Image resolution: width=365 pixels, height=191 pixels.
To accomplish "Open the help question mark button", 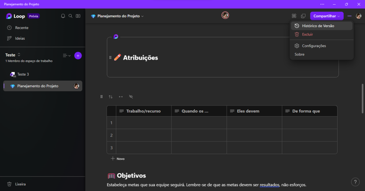I will click(355, 182).
